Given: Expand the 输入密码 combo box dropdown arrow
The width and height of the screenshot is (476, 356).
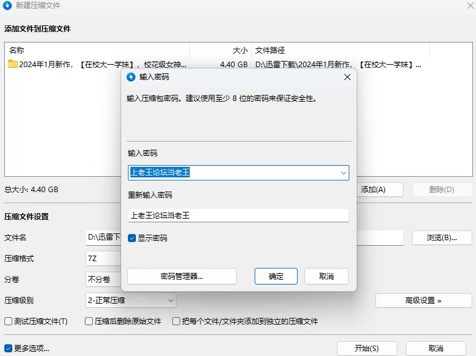Looking at the screenshot, I should pos(343,173).
